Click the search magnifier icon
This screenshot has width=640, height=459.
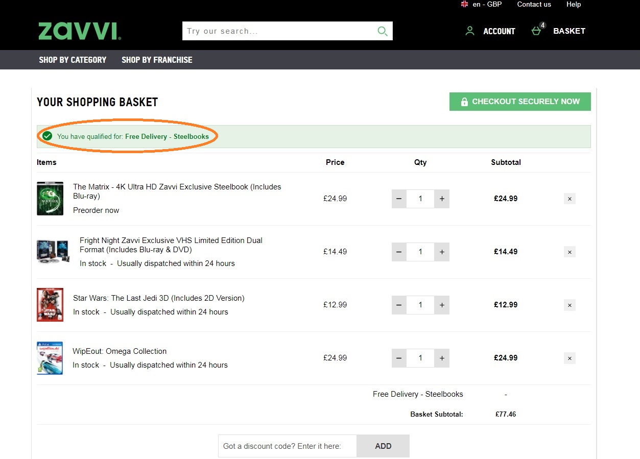tap(382, 31)
